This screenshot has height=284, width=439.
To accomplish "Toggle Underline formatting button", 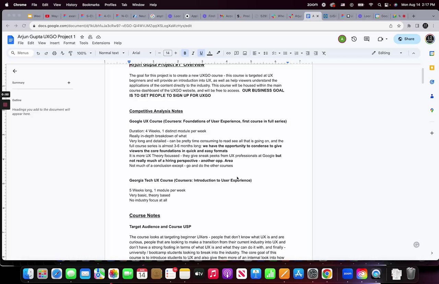I will tap(201, 53).
